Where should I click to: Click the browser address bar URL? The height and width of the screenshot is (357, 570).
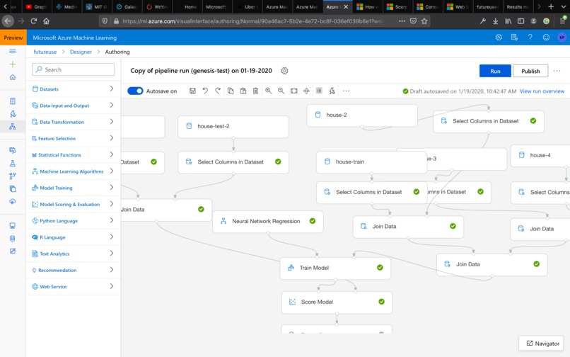255,21
